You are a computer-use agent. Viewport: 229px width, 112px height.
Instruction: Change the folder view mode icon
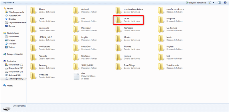[210, 3]
